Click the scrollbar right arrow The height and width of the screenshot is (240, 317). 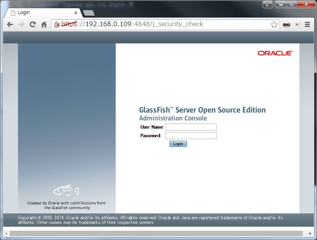[310, 233]
